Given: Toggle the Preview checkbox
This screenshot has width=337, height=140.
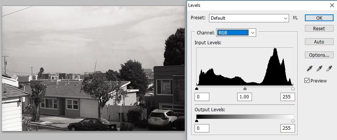Looking at the screenshot, I should click(307, 81).
